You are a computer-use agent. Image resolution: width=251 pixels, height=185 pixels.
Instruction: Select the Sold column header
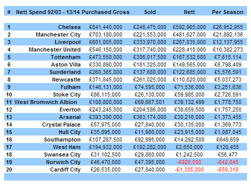(150, 12)
